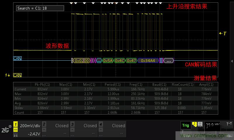Click channel 1 ground level marker

tap(8, 75)
